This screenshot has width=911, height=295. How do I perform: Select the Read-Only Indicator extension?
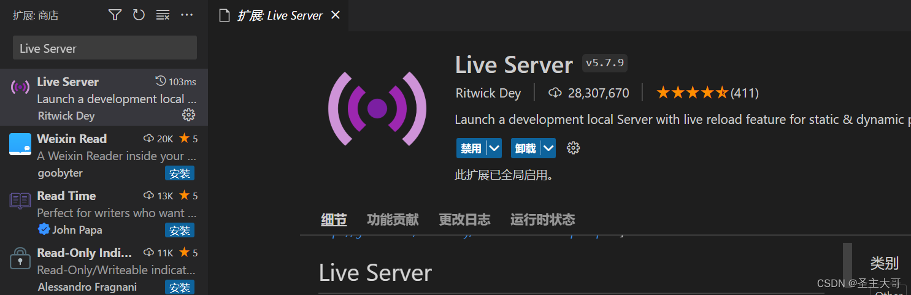[x=104, y=267]
